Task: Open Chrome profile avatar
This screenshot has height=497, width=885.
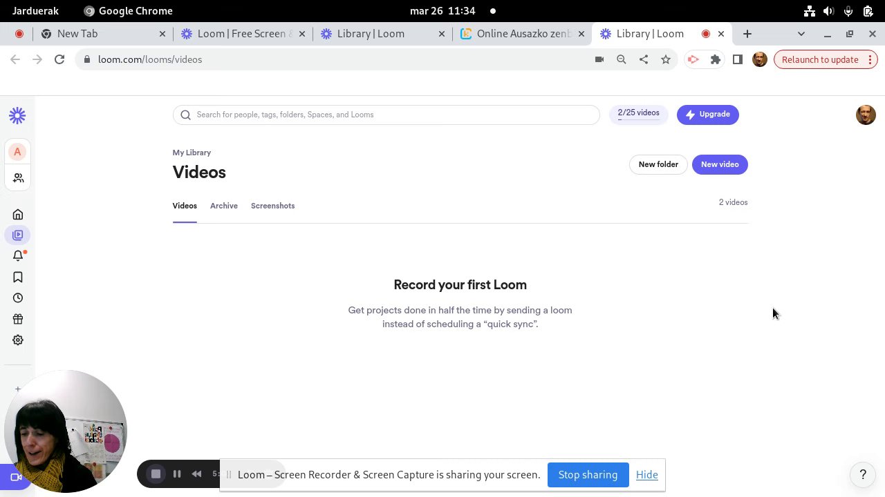Action: click(x=760, y=59)
